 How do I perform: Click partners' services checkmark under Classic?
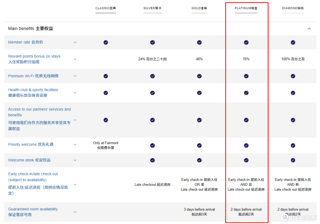pos(106,120)
